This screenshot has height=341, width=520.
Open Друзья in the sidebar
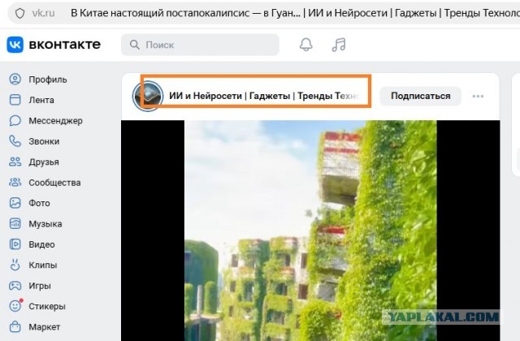(x=44, y=162)
